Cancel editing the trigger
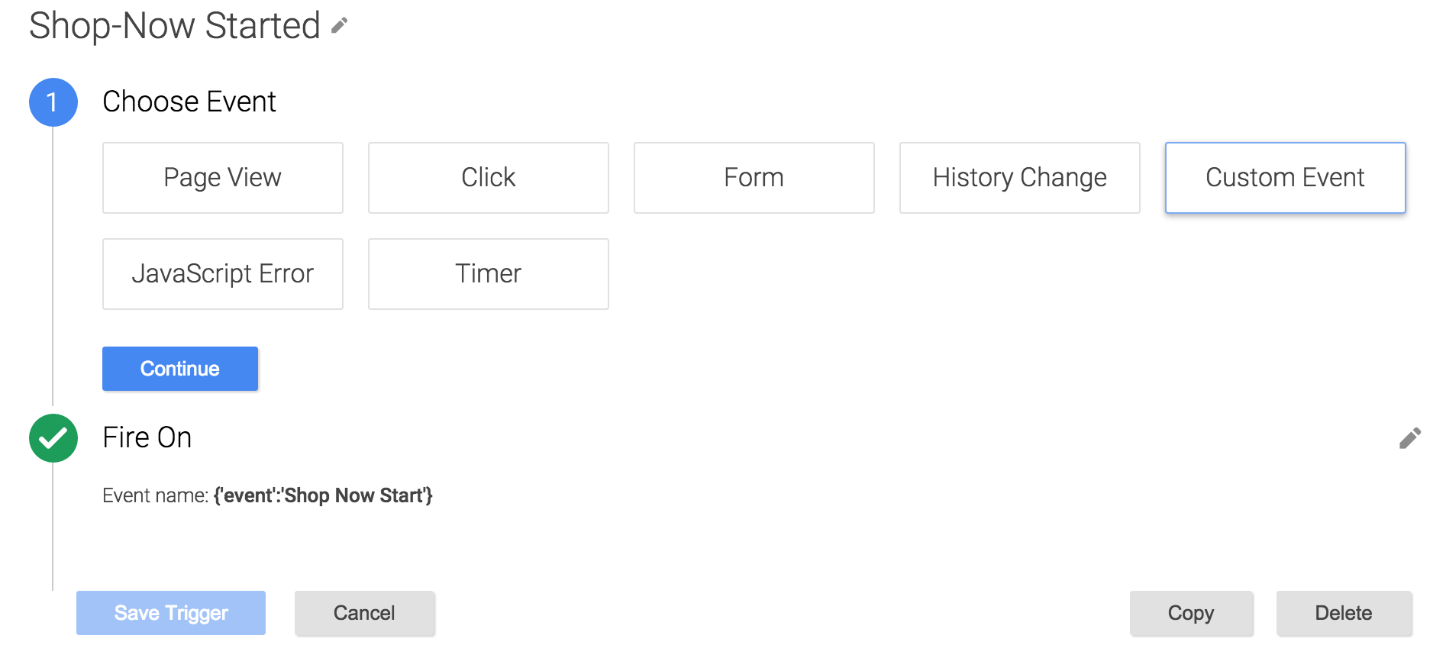The width and height of the screenshot is (1446, 658). [364, 613]
